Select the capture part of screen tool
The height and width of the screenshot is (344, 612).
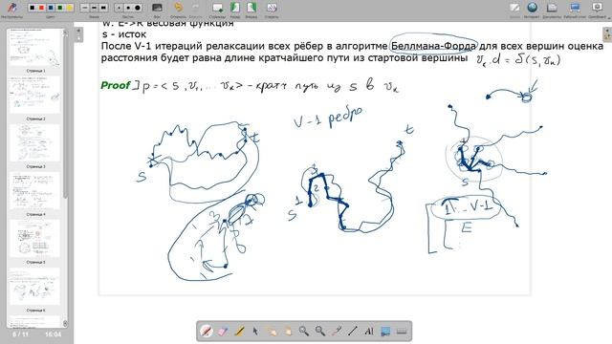click(x=385, y=332)
